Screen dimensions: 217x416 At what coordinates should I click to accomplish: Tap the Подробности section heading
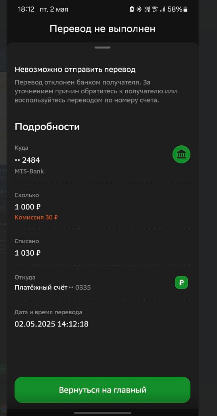47,126
